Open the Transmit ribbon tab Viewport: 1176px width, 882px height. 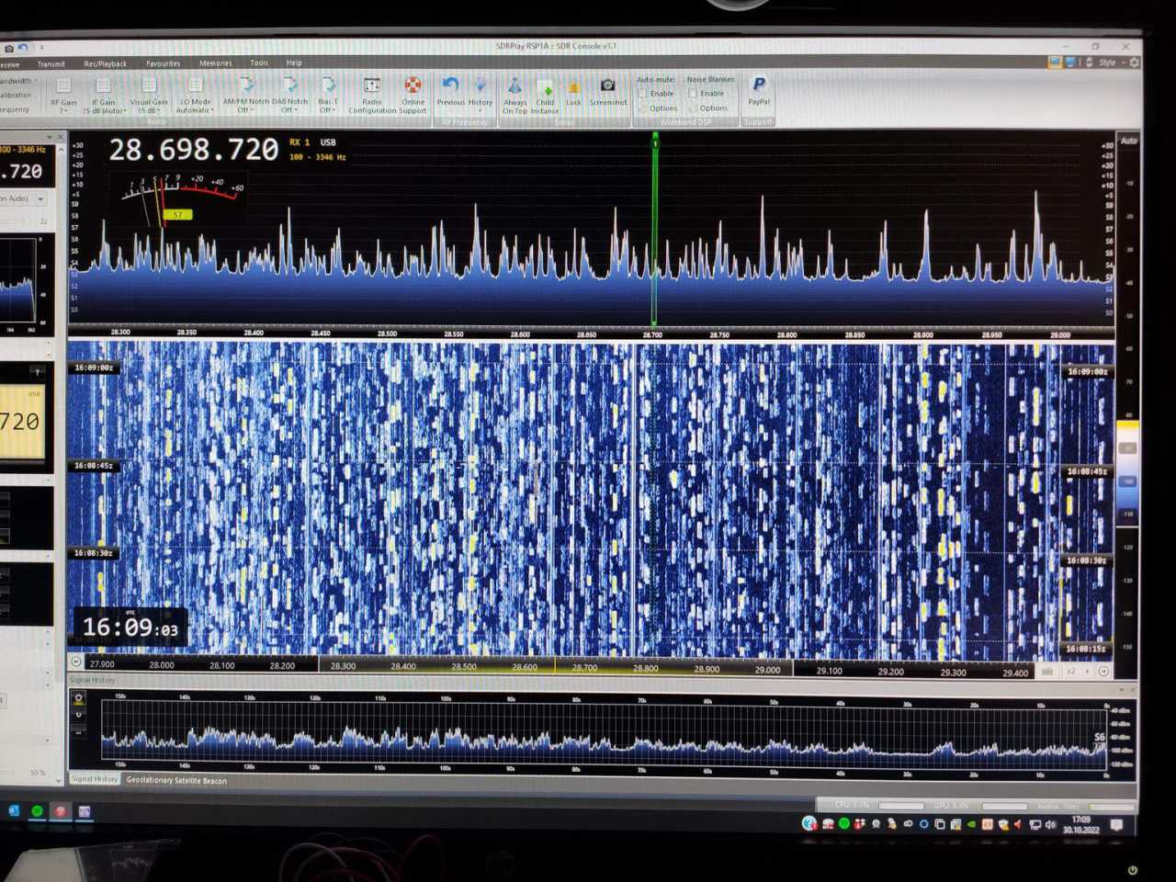click(51, 64)
